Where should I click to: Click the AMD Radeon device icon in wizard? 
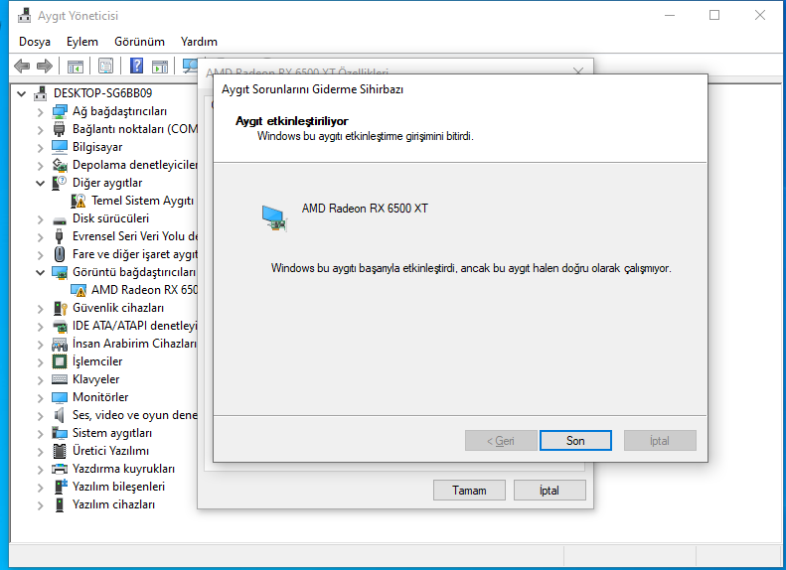click(274, 218)
